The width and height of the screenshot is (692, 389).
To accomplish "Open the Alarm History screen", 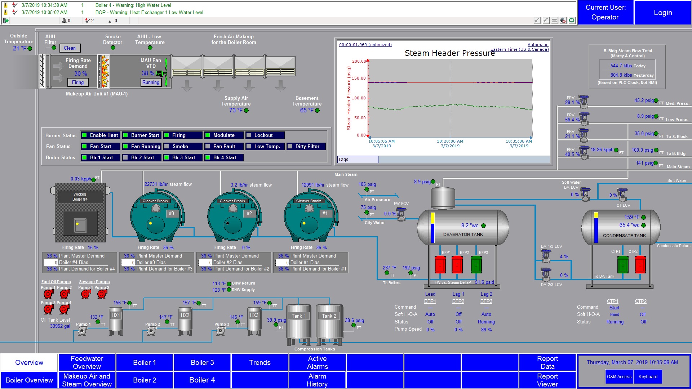I will click(x=317, y=380).
